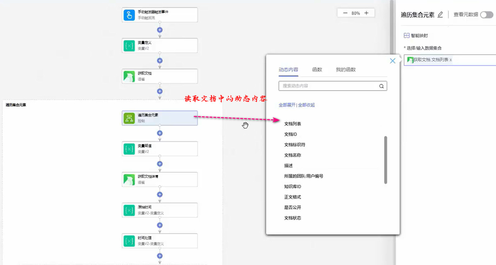Focus the 搜索动态内容 search field

click(333, 86)
